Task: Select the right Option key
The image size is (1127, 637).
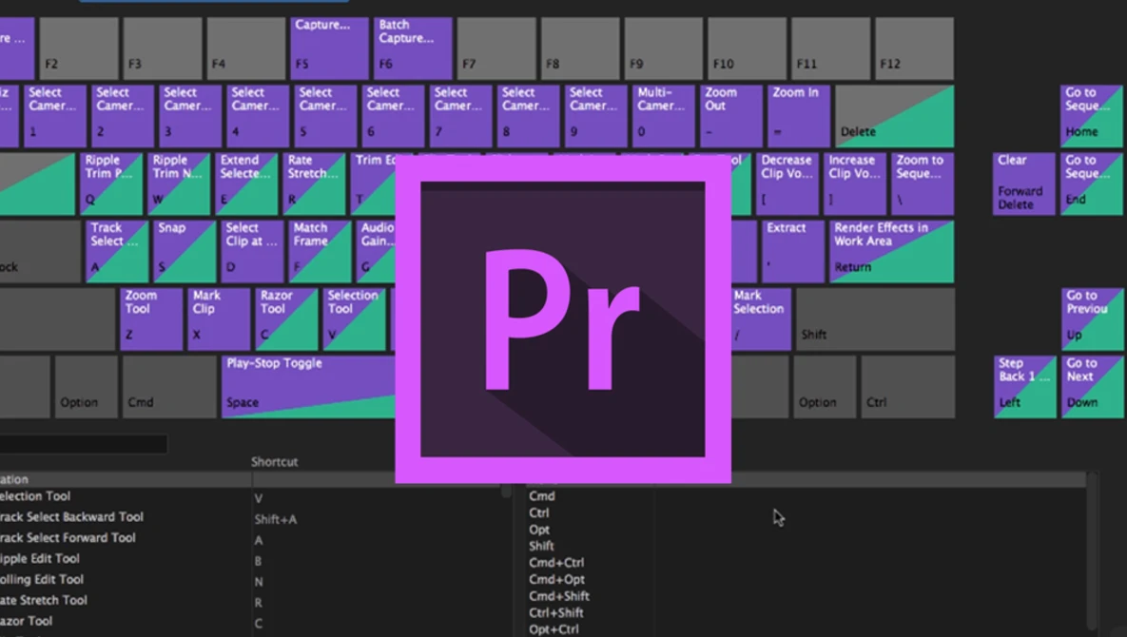Action: click(x=825, y=386)
